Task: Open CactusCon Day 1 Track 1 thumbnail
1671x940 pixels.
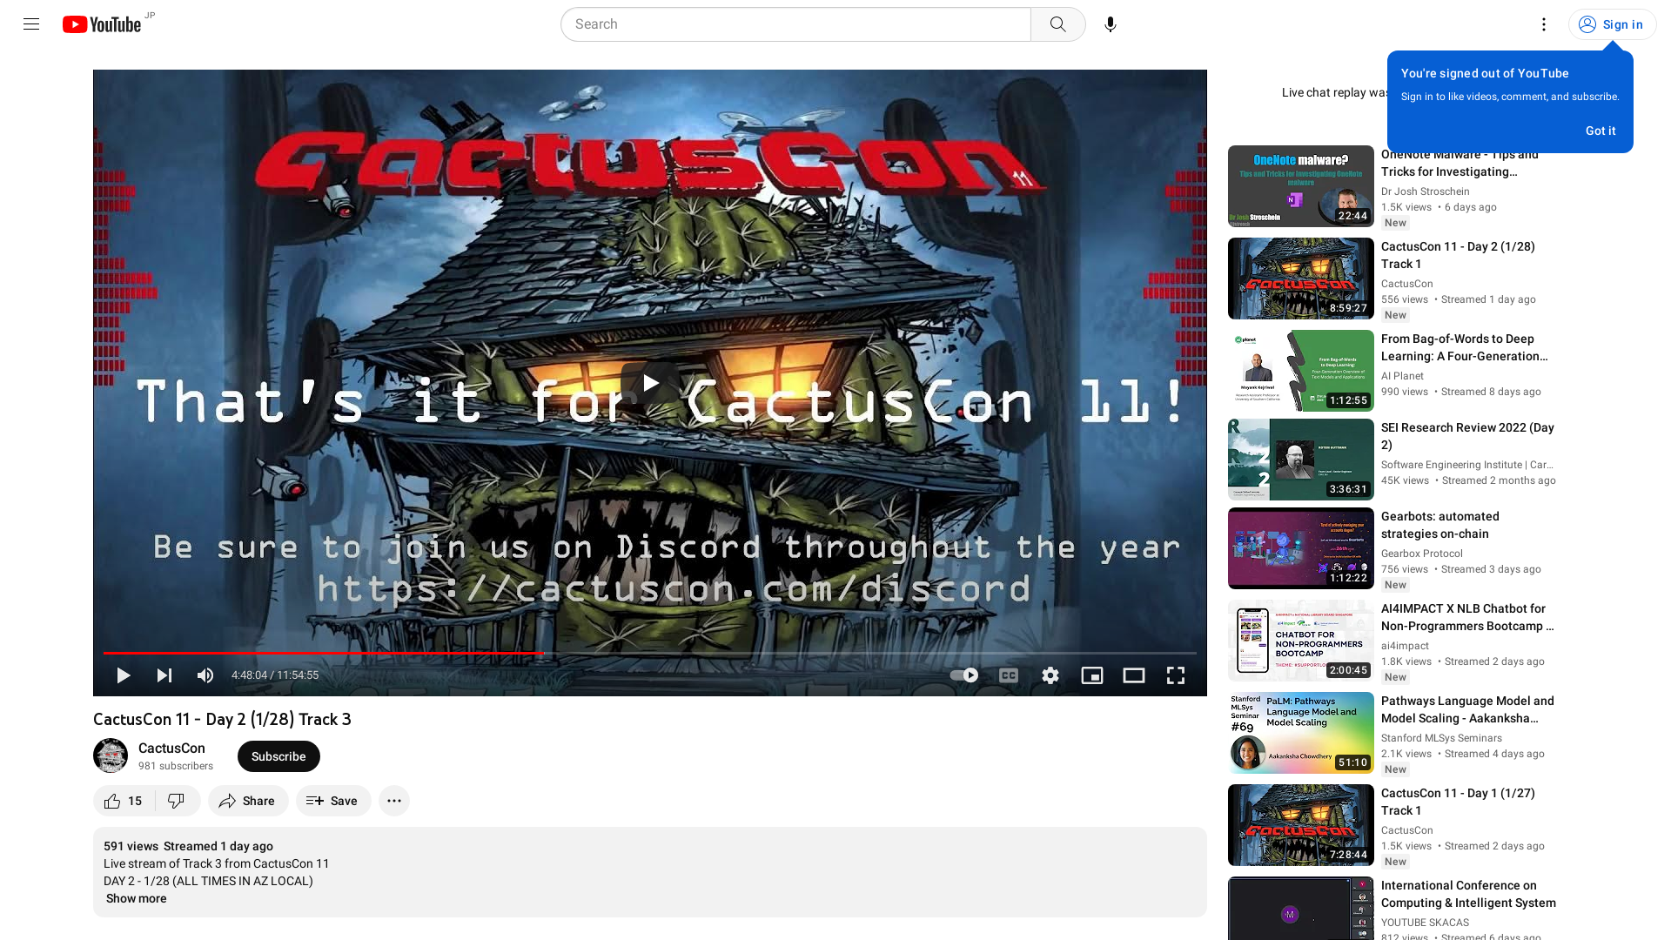Action: (1300, 825)
